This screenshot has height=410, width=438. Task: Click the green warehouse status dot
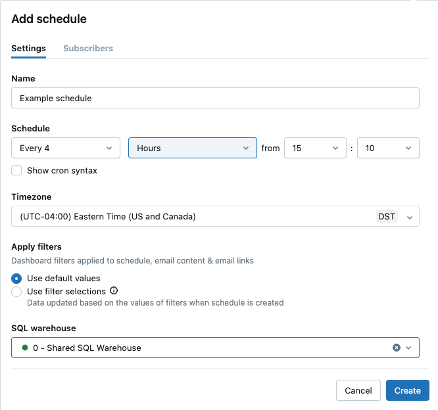click(25, 348)
